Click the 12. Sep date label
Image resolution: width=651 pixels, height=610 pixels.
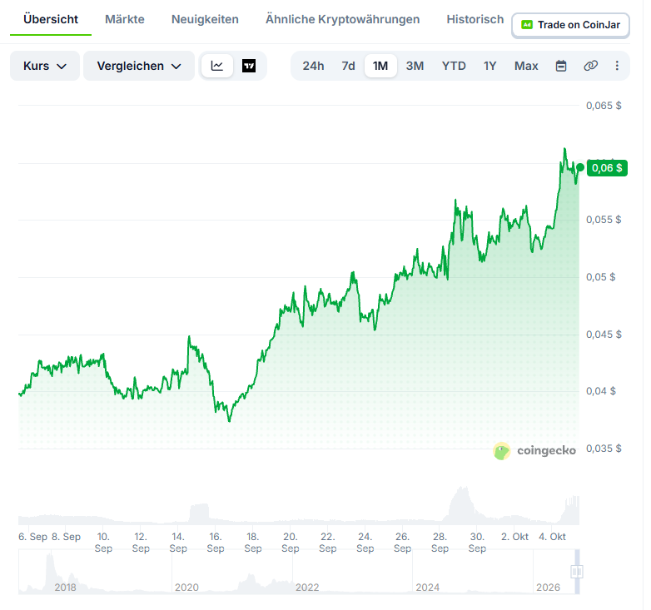141,543
